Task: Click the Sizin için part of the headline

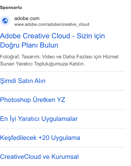Action: pyautogui.click(x=91, y=36)
